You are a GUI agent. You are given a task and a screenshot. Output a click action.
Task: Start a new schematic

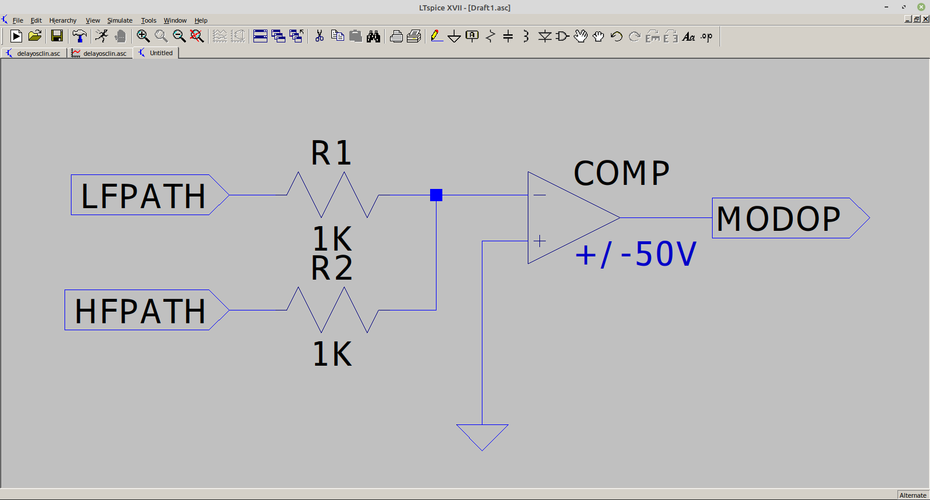16,36
